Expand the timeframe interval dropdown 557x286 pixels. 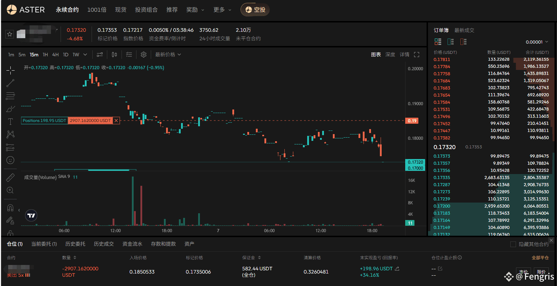tap(85, 55)
